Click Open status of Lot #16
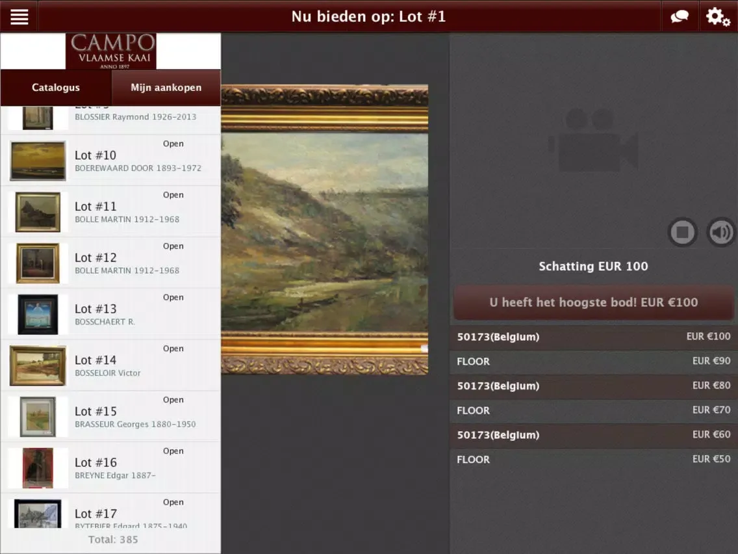This screenshot has height=554, width=738. (173, 451)
